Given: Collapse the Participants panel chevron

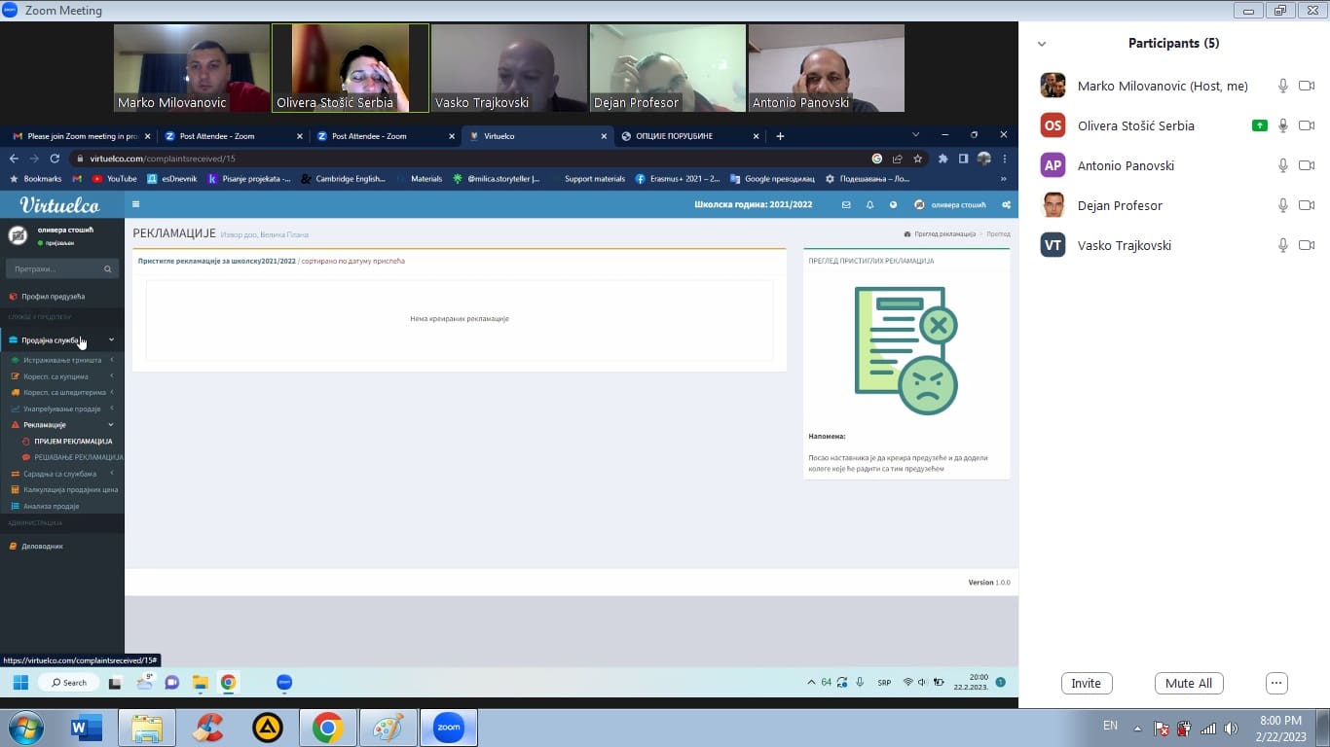Looking at the screenshot, I should coord(1042,44).
